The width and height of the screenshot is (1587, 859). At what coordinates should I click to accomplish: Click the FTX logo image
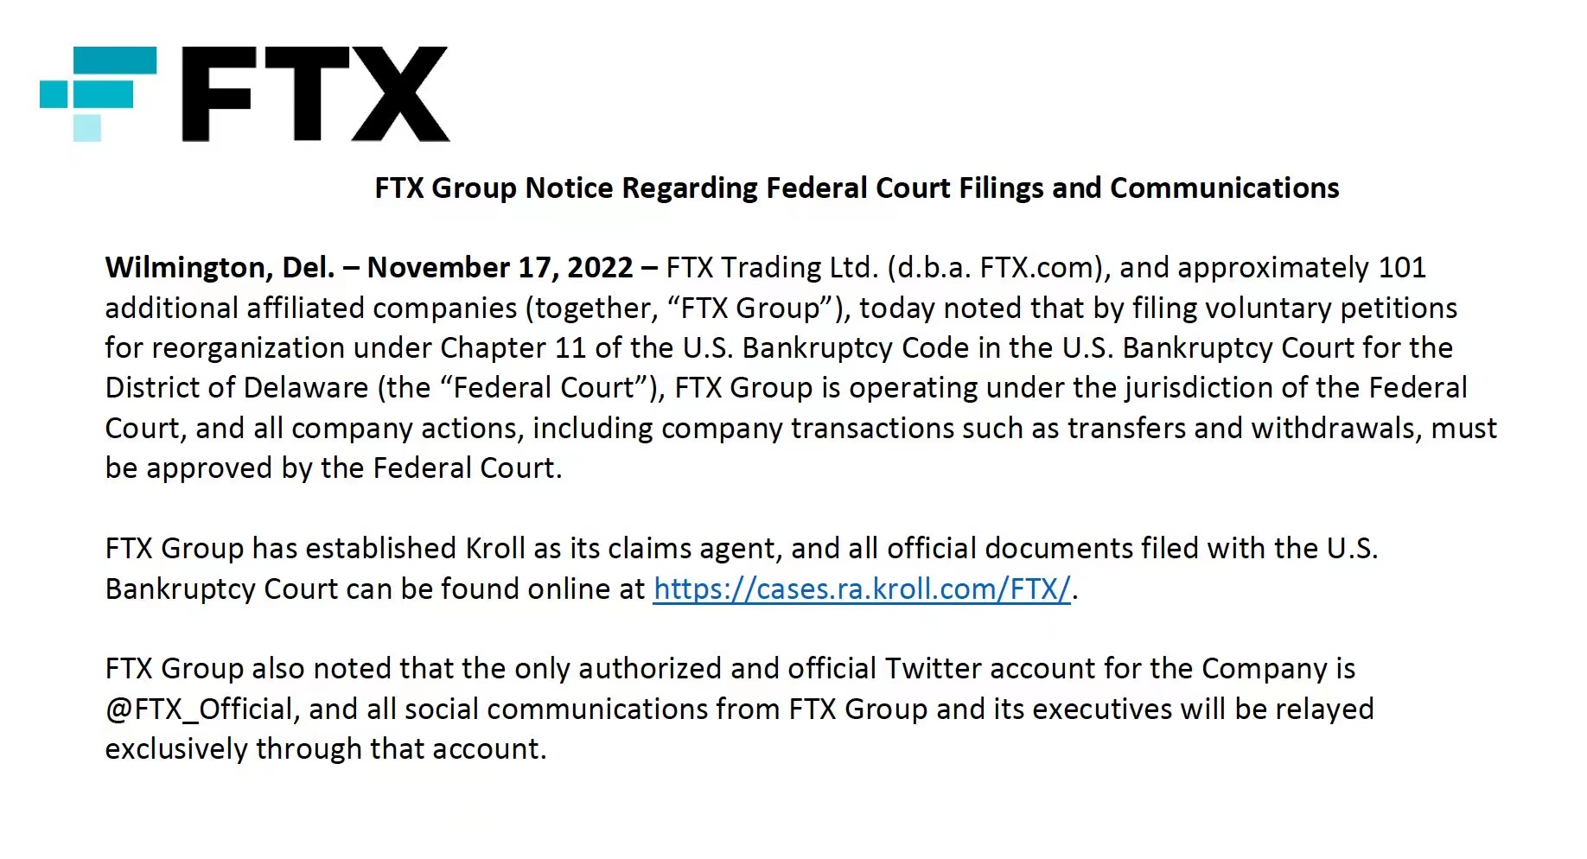245,93
